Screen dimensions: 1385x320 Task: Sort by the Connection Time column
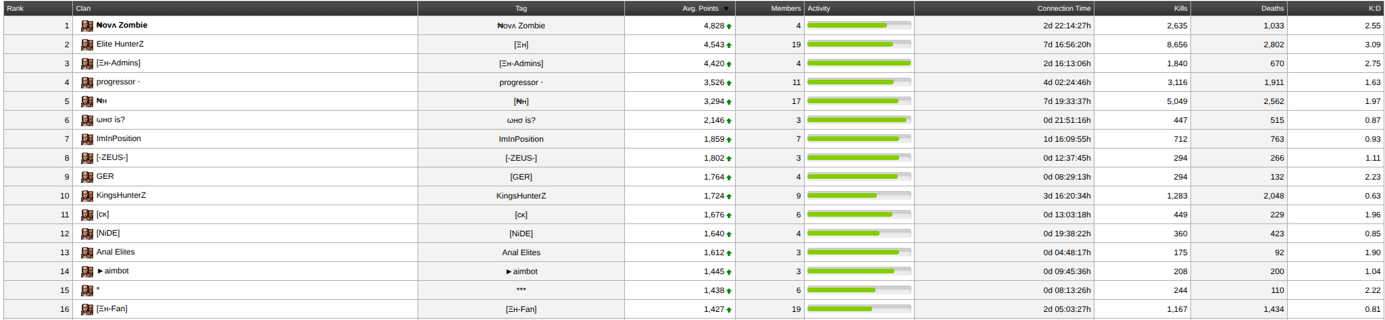[1063, 9]
